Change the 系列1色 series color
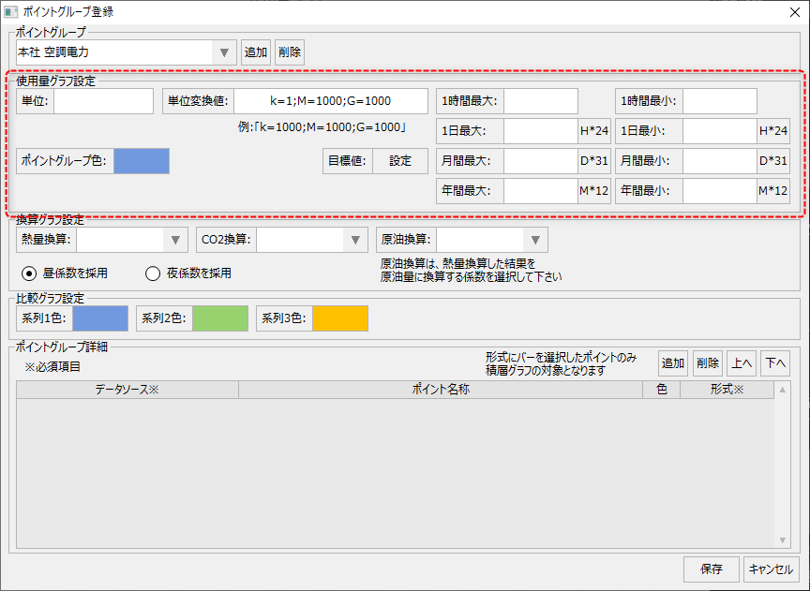This screenshot has height=591, width=810. [x=103, y=318]
